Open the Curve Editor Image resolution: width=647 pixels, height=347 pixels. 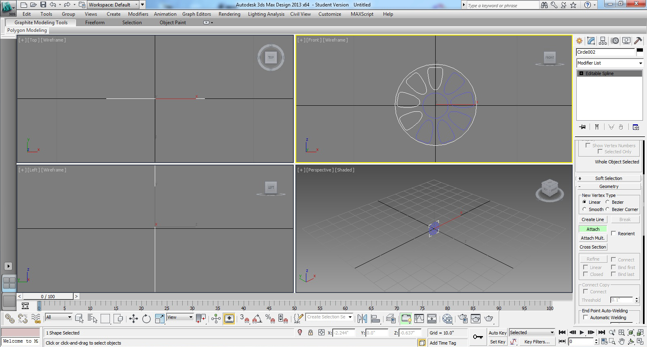419,319
